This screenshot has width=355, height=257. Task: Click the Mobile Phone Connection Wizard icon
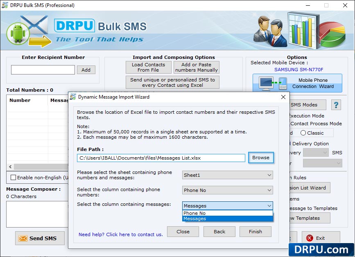point(273,83)
